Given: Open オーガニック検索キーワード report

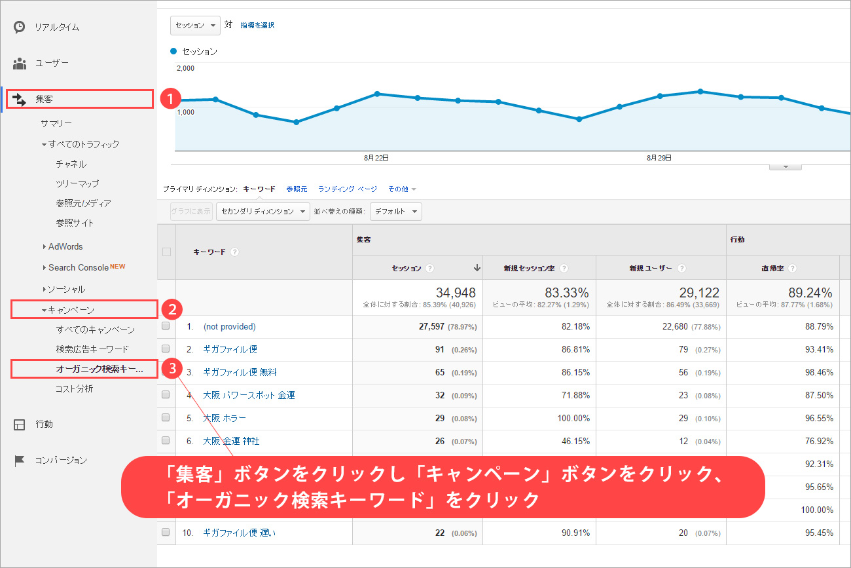Looking at the screenshot, I should click(99, 369).
